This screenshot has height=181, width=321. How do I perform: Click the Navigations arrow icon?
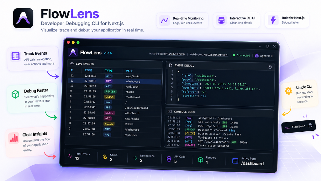click(x=135, y=158)
